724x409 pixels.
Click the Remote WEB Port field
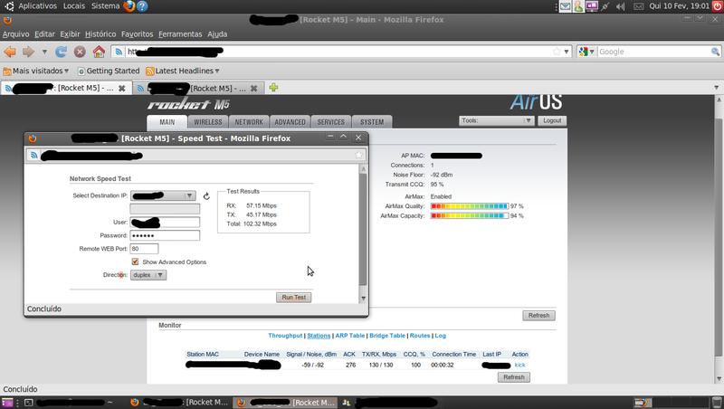(144, 249)
